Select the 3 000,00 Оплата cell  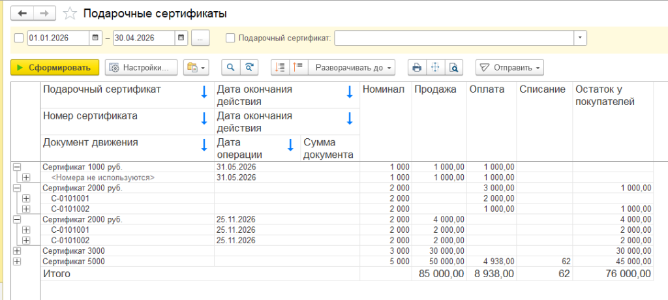coord(492,188)
